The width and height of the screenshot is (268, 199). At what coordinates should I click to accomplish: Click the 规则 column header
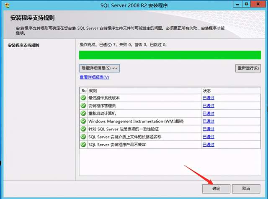pos(144,91)
